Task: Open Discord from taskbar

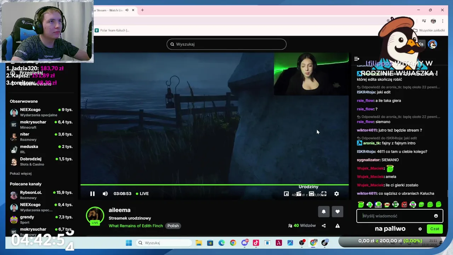Action: [245, 243]
